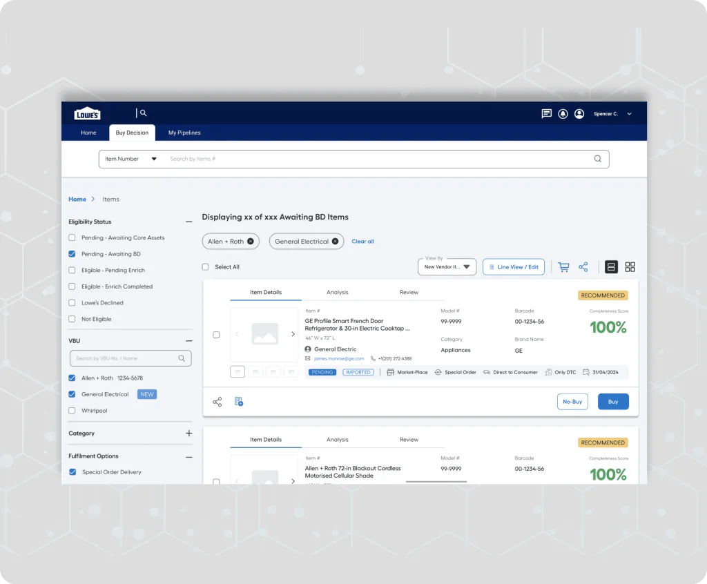Click previous image arrow on GE refrigerator
This screenshot has height=584, width=707.
pyautogui.click(x=237, y=334)
